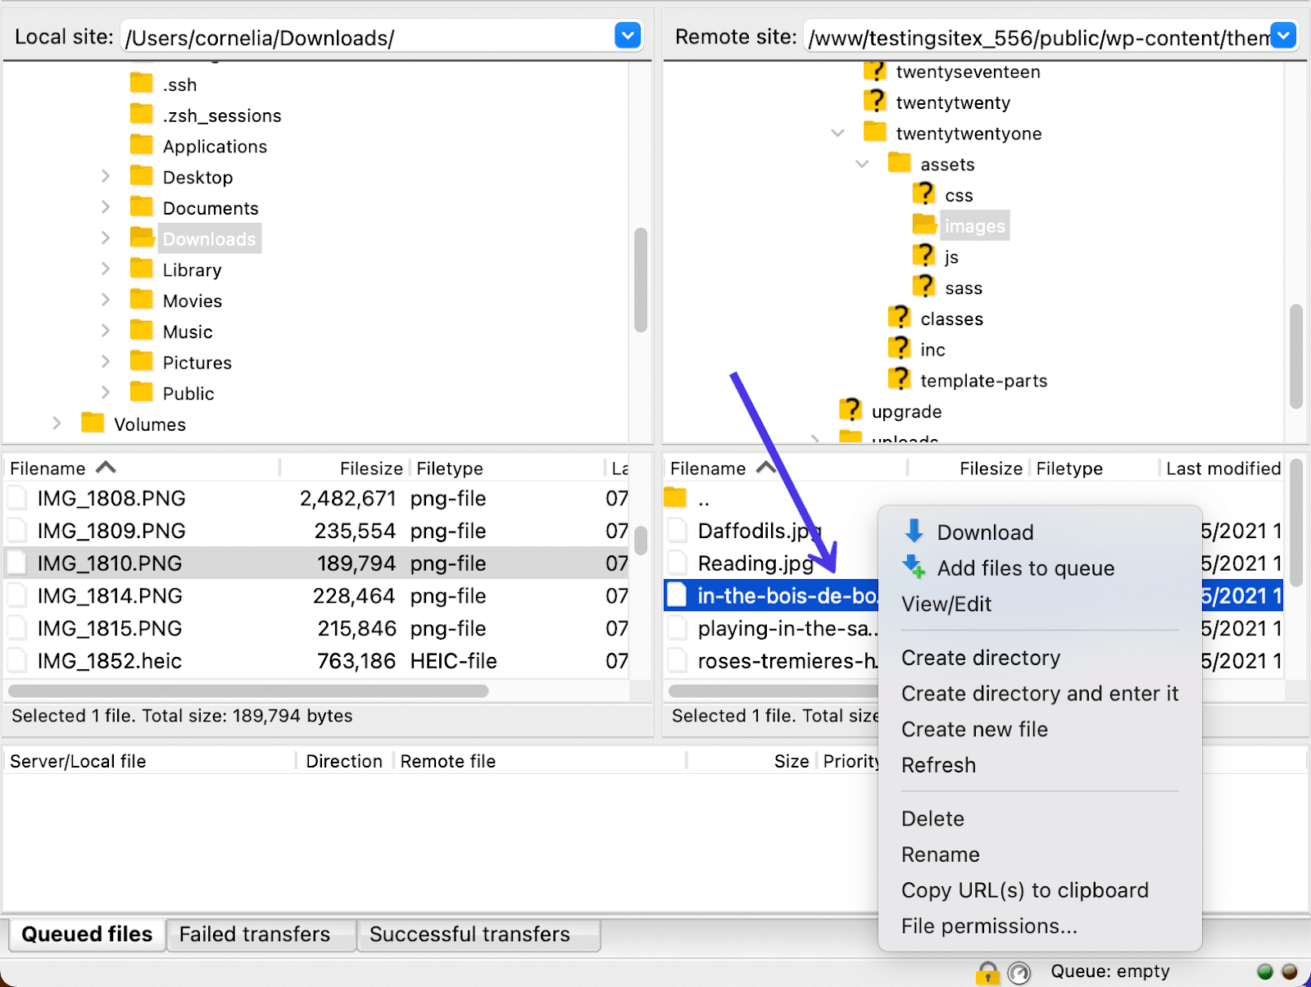The width and height of the screenshot is (1311, 987).
Task: Open the Local site path dropdown
Action: 627,35
